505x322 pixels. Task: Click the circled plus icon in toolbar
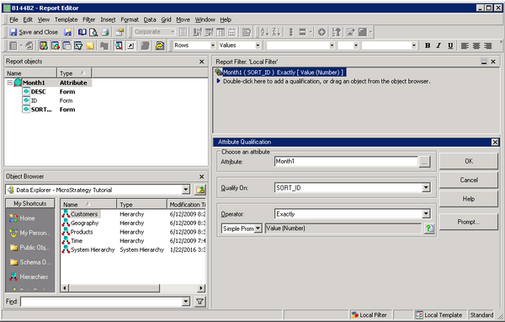tap(322, 32)
